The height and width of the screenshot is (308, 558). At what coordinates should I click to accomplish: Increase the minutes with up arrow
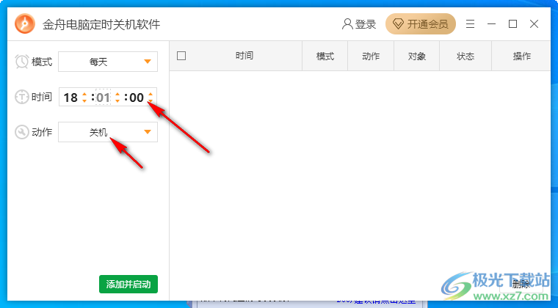[117, 94]
